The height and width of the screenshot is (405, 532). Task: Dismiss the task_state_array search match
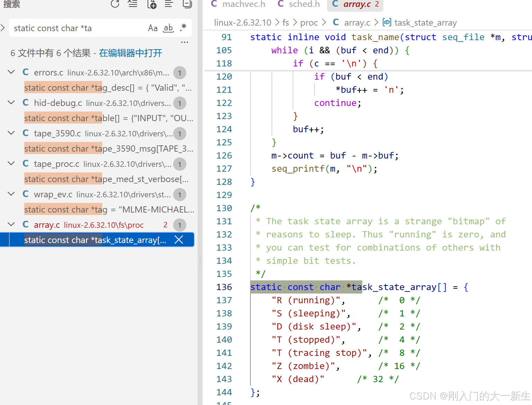(x=179, y=240)
